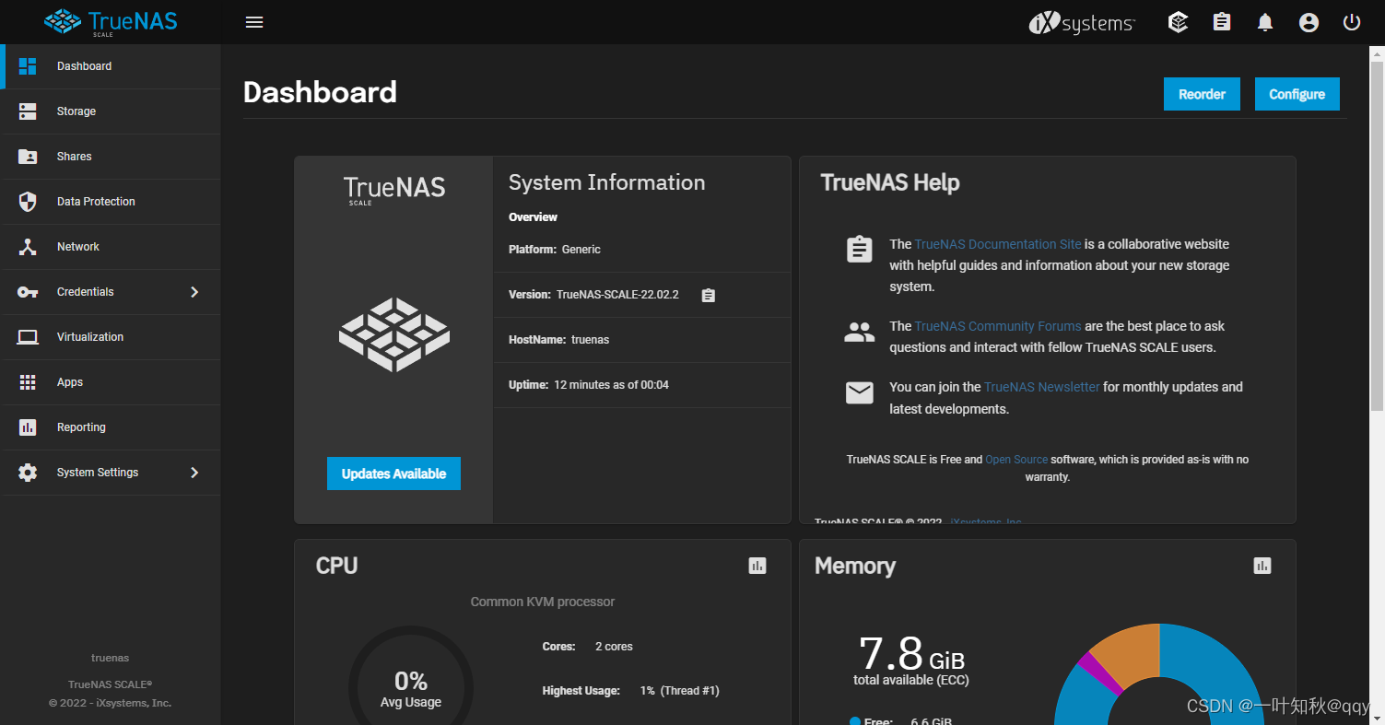Click the System Settings gear icon

[x=28, y=473]
